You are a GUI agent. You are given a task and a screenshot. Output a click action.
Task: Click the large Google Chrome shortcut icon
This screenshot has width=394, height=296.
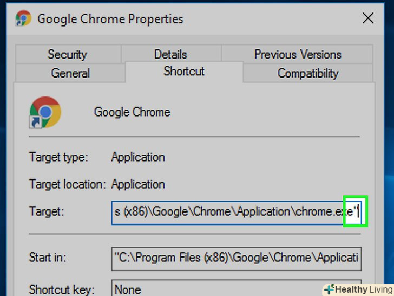tap(45, 112)
